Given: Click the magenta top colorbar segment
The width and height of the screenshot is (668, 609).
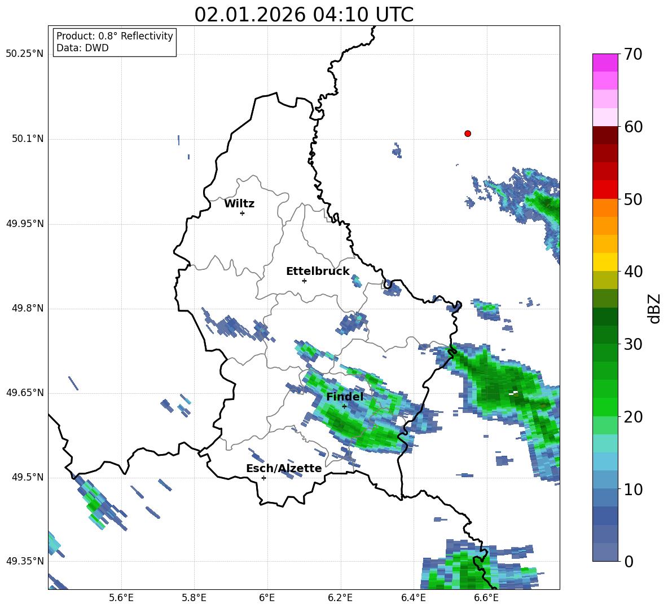Looking at the screenshot, I should click(605, 63).
